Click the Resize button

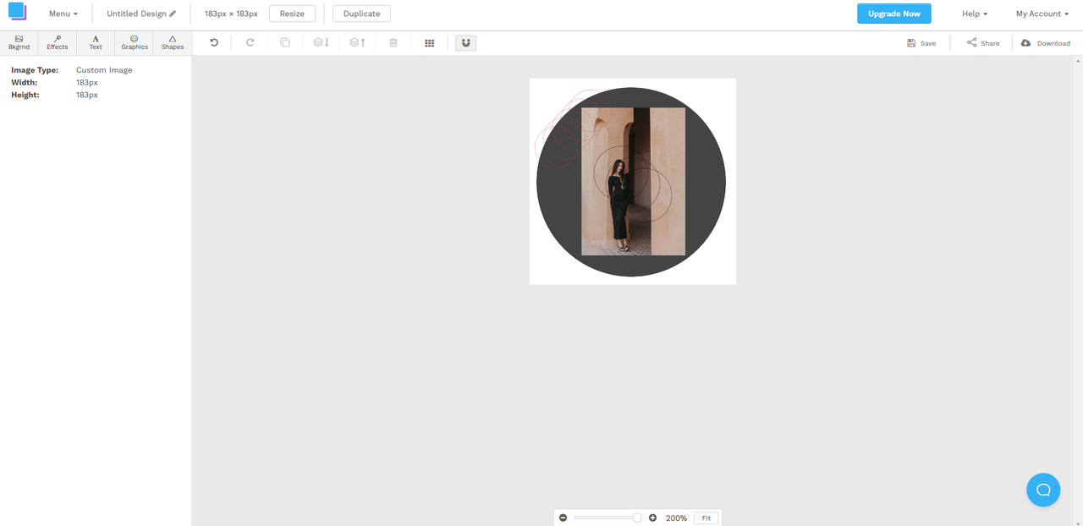click(x=292, y=14)
